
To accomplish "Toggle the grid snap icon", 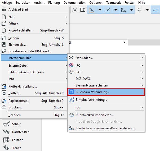I will pos(139,10).
